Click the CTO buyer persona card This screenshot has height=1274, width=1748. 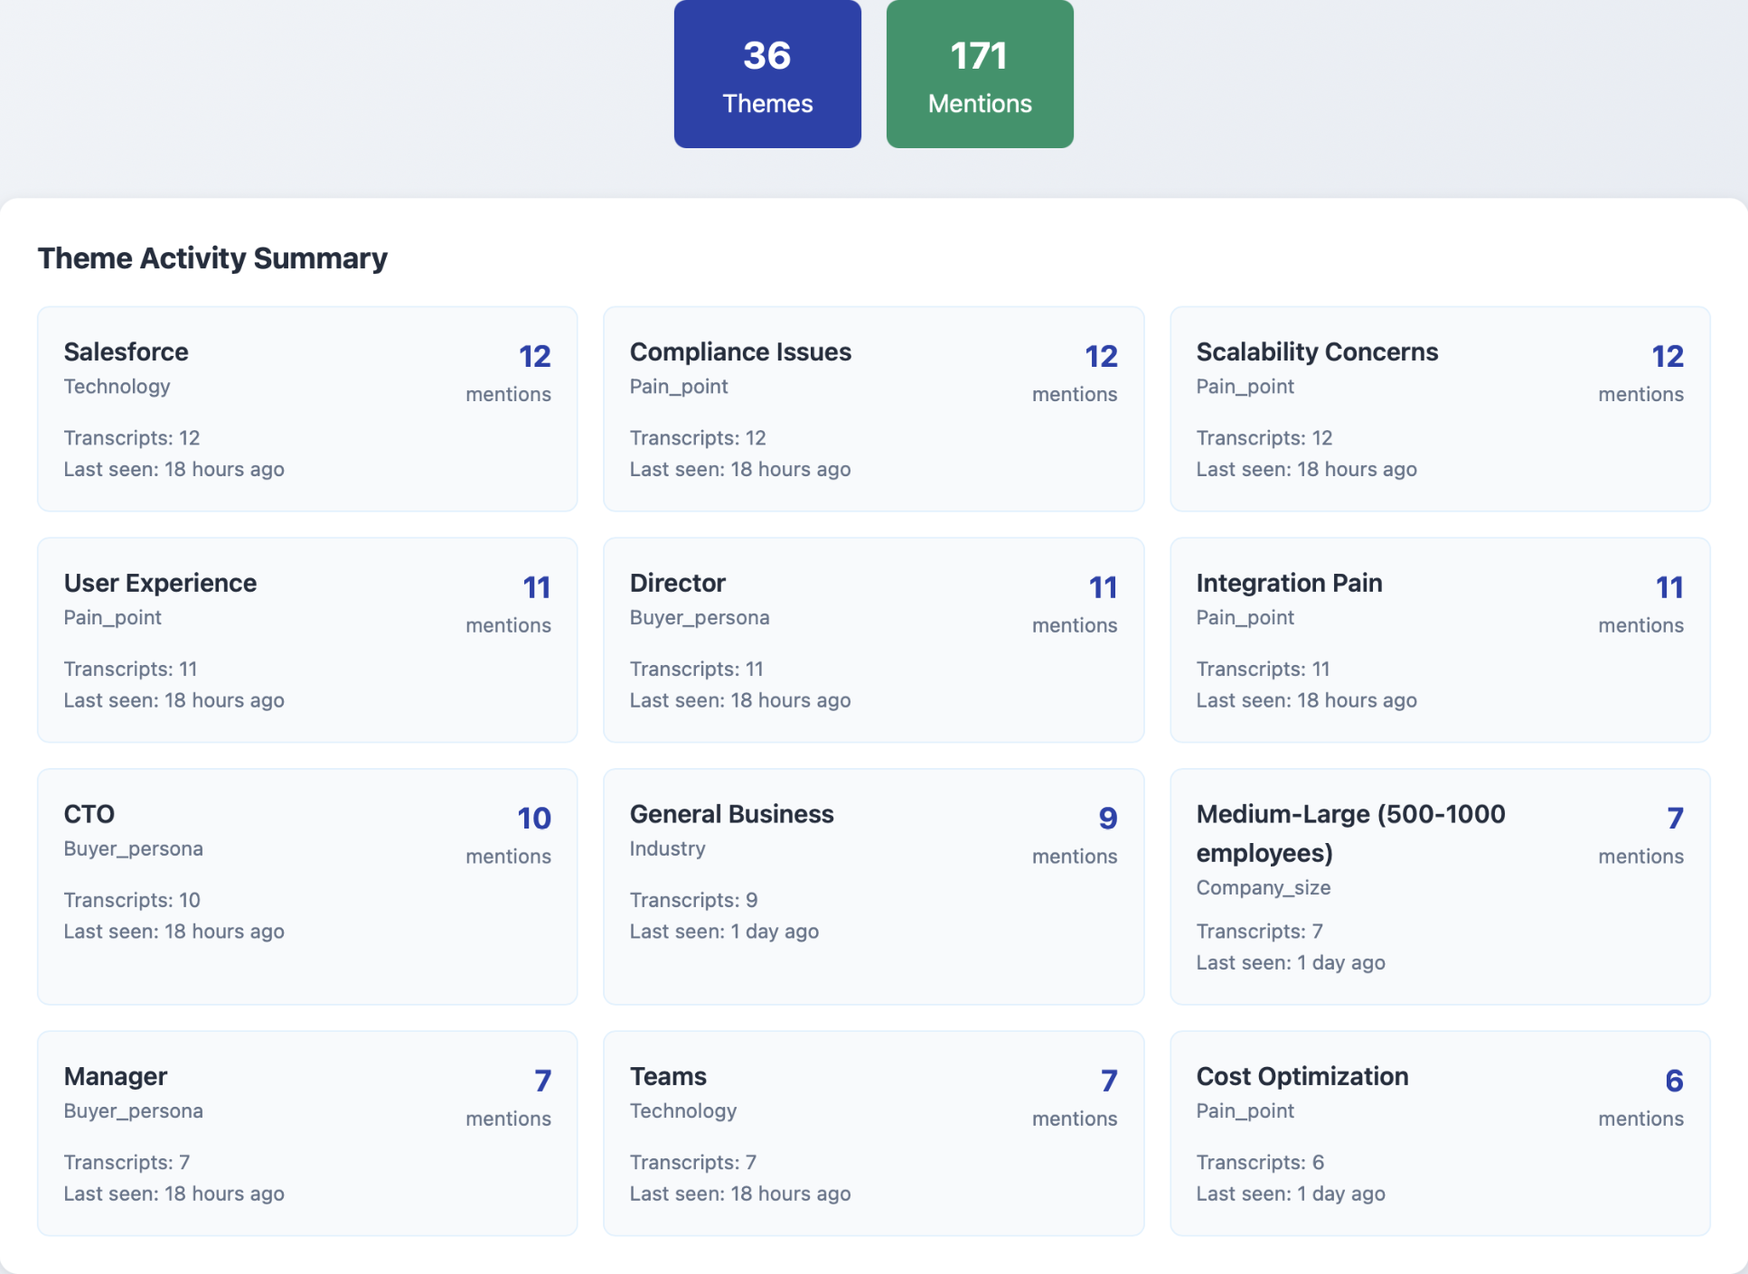[306, 886]
